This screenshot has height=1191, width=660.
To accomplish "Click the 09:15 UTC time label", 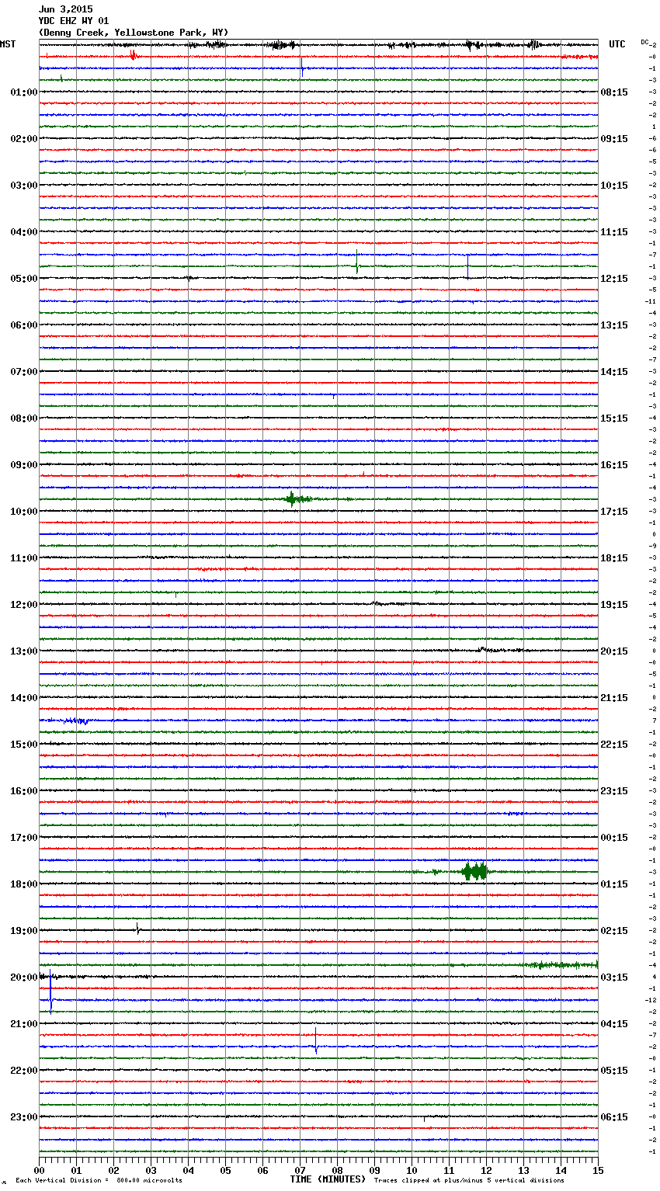I will [614, 139].
